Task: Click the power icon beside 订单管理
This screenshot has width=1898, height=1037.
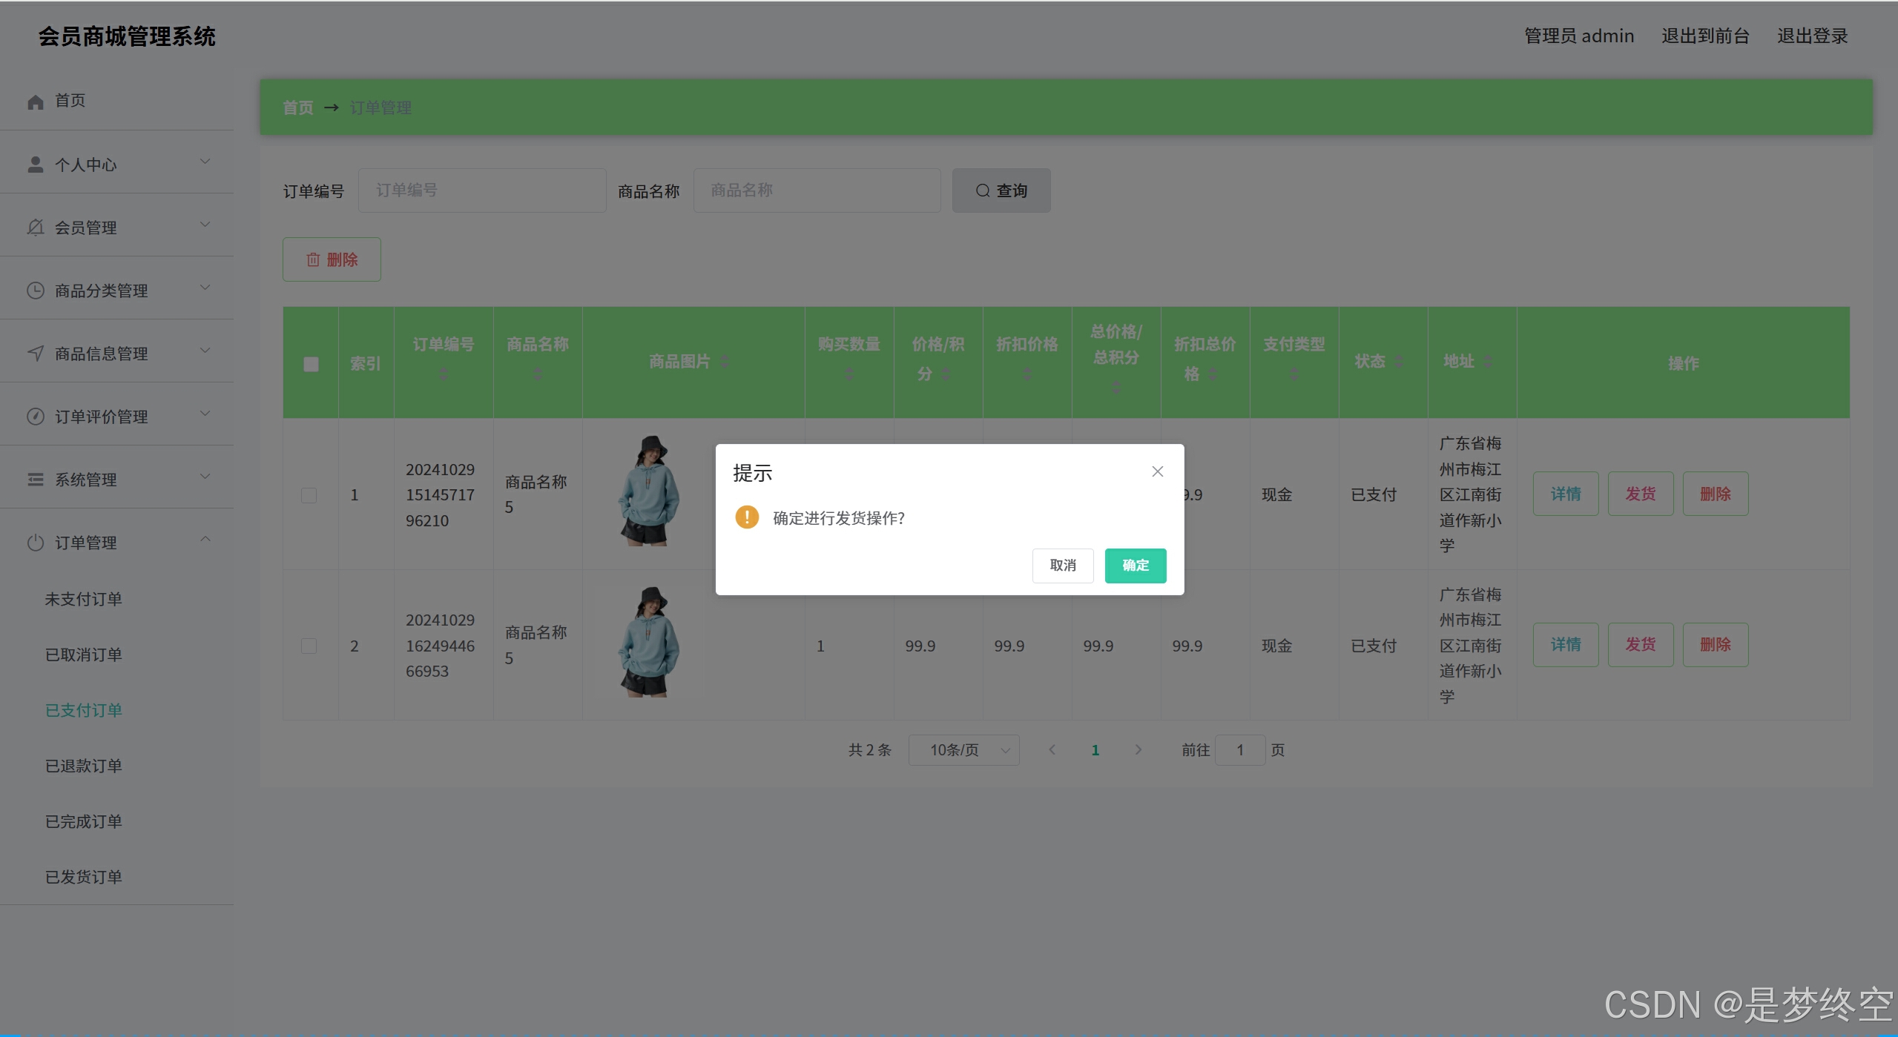Action: (36, 543)
